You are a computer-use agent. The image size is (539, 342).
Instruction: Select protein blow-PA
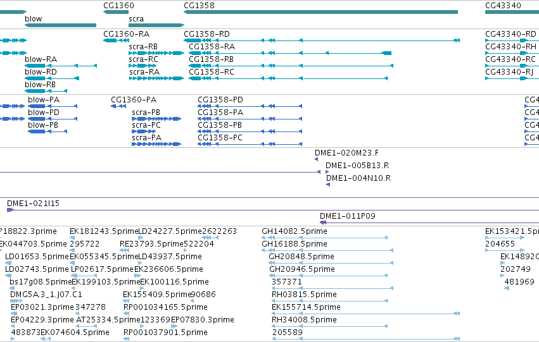(53, 106)
